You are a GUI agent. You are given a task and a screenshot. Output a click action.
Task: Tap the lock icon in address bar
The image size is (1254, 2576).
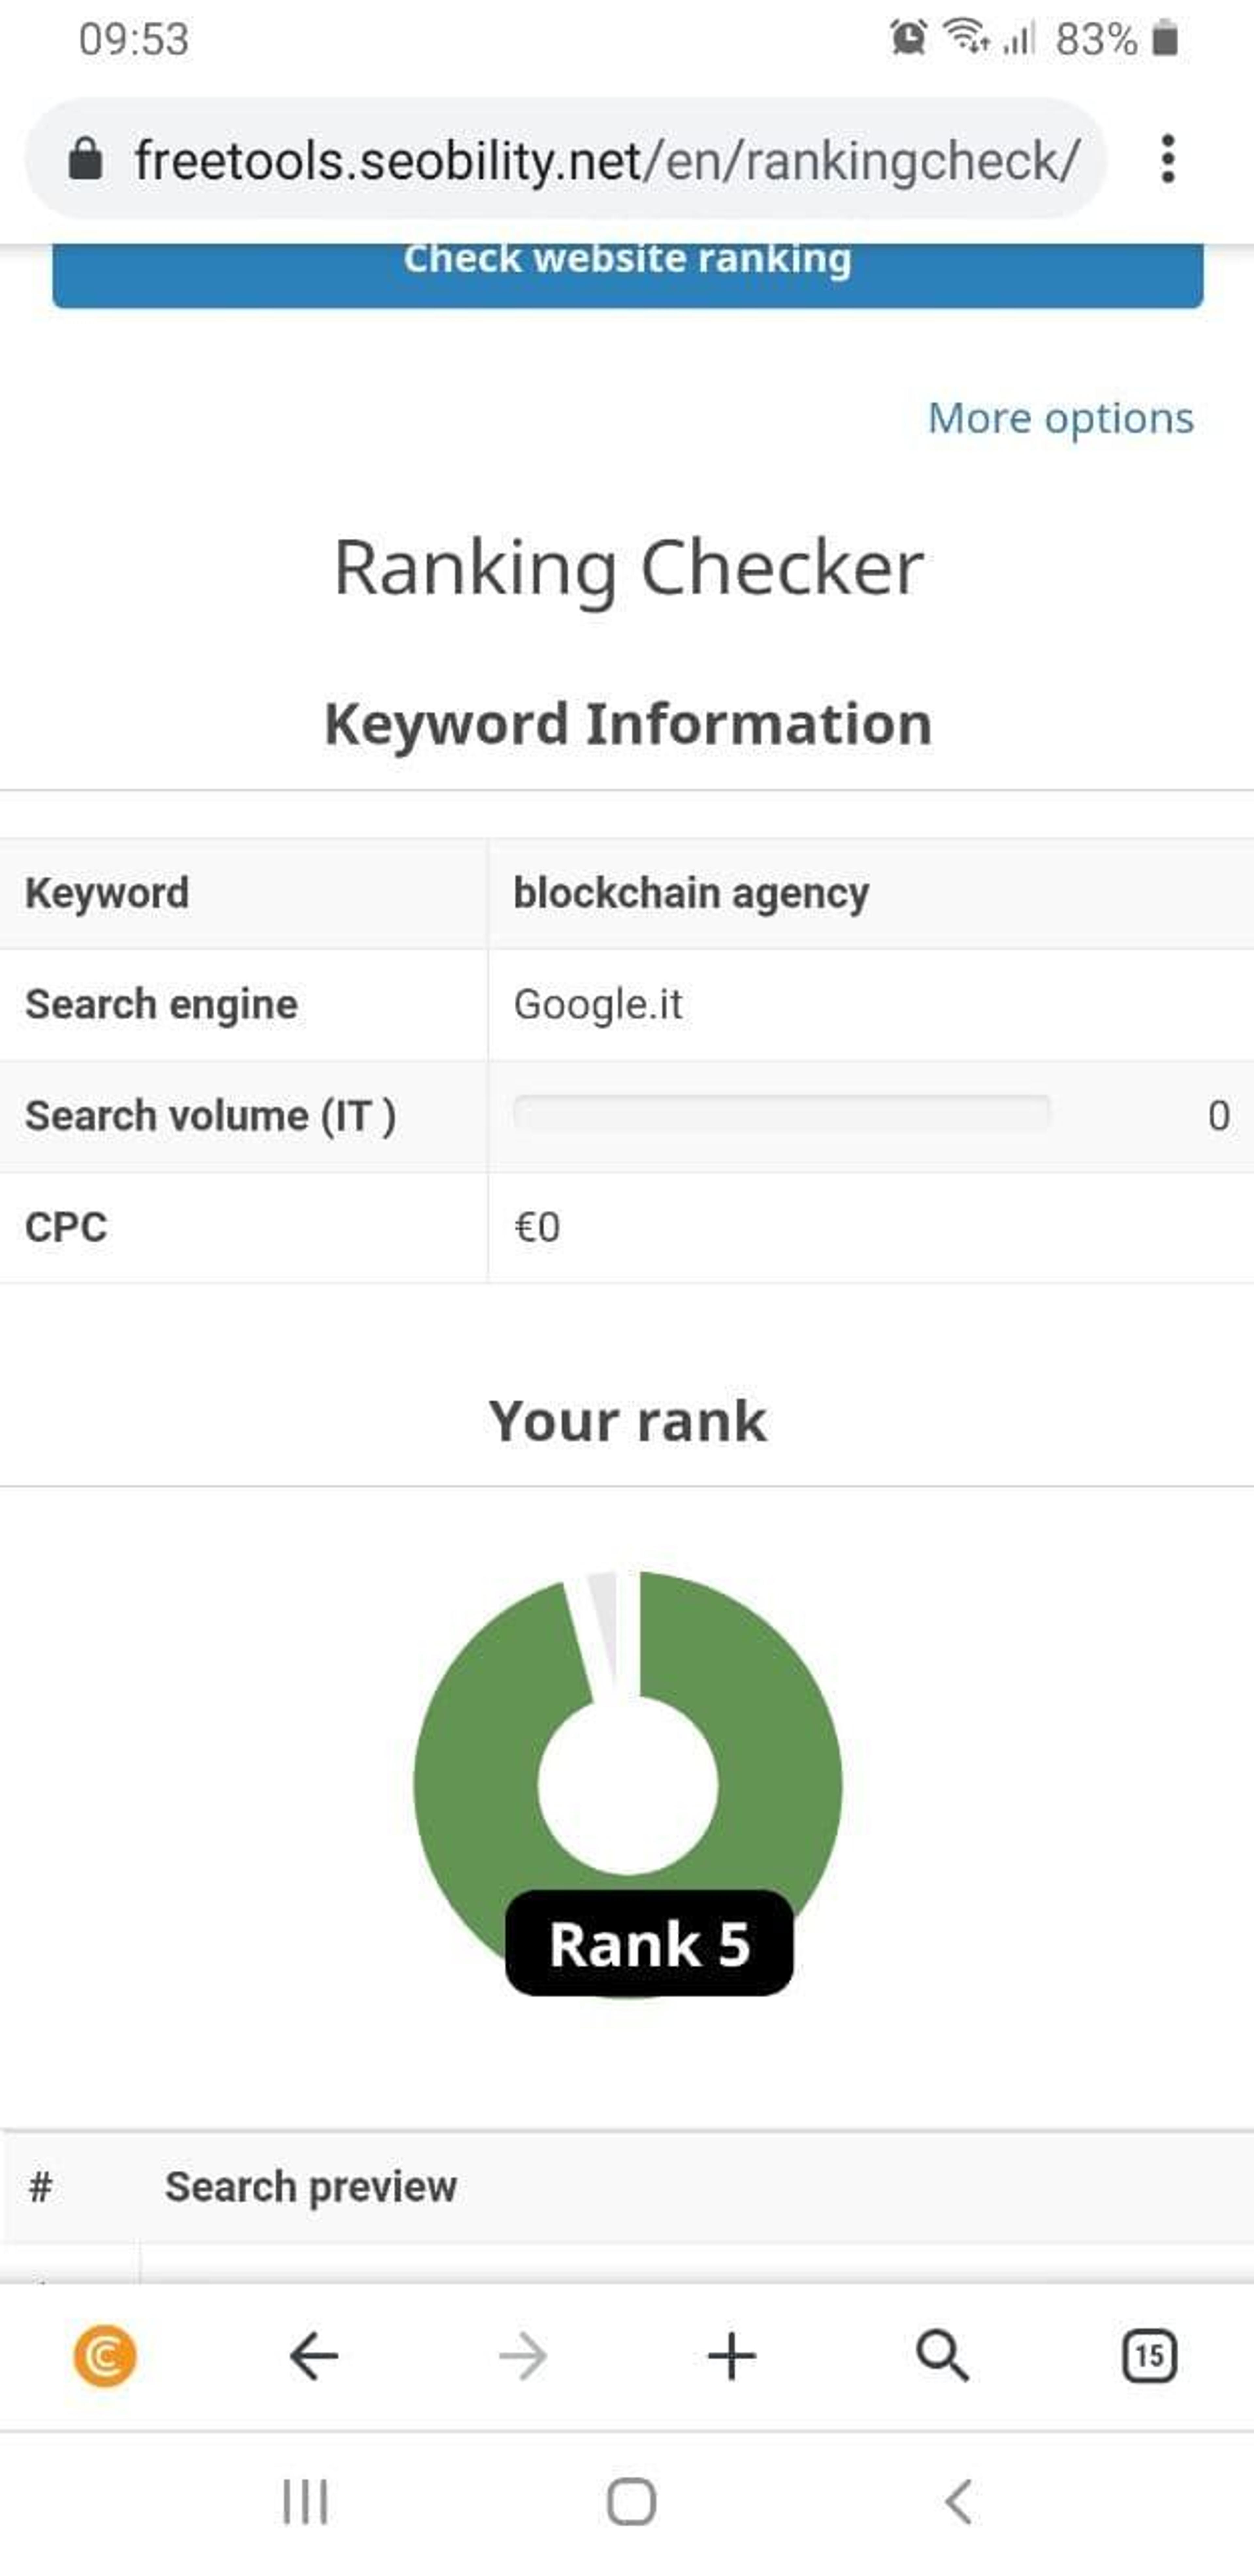pos(85,159)
